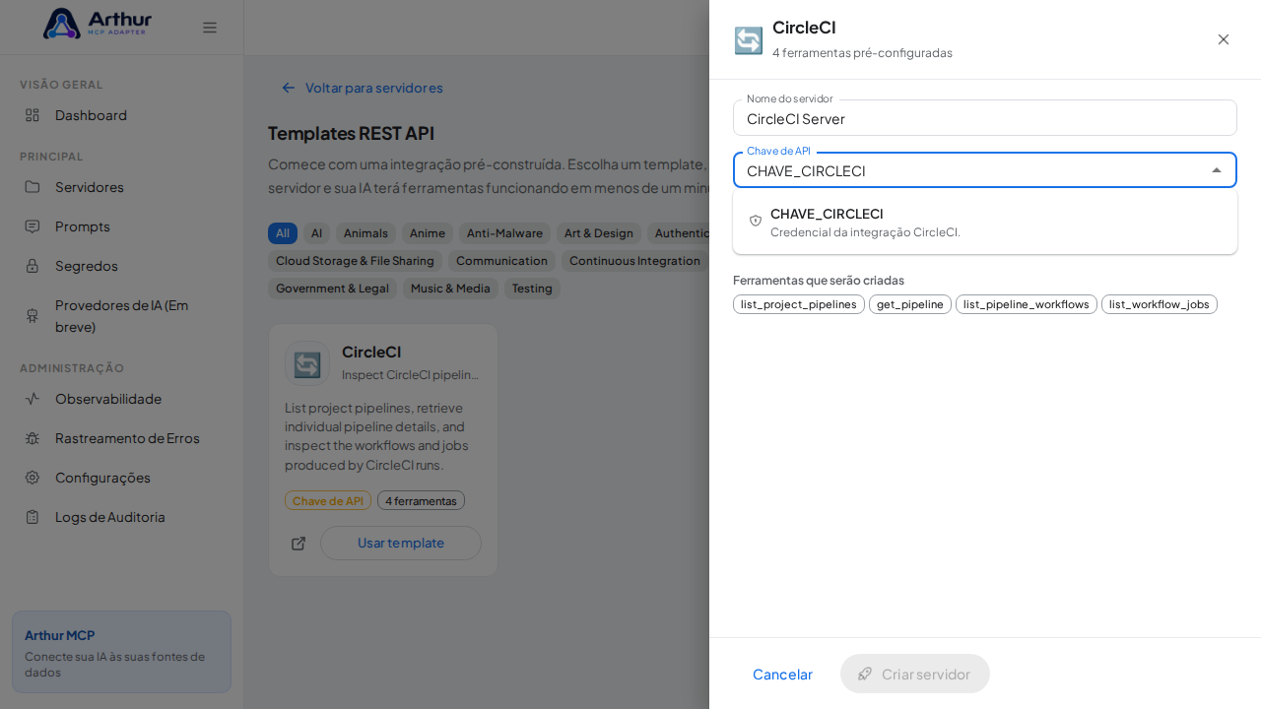The width and height of the screenshot is (1261, 709).
Task: Filter templates by Animals category
Action: tap(365, 233)
